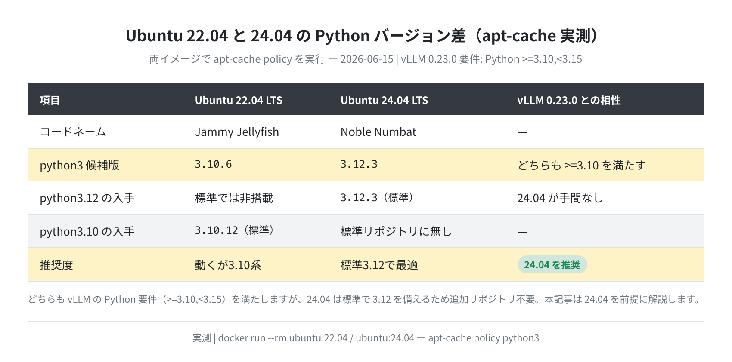
Task: Select the 'python3.10 の入手' row label
Action: (87, 232)
